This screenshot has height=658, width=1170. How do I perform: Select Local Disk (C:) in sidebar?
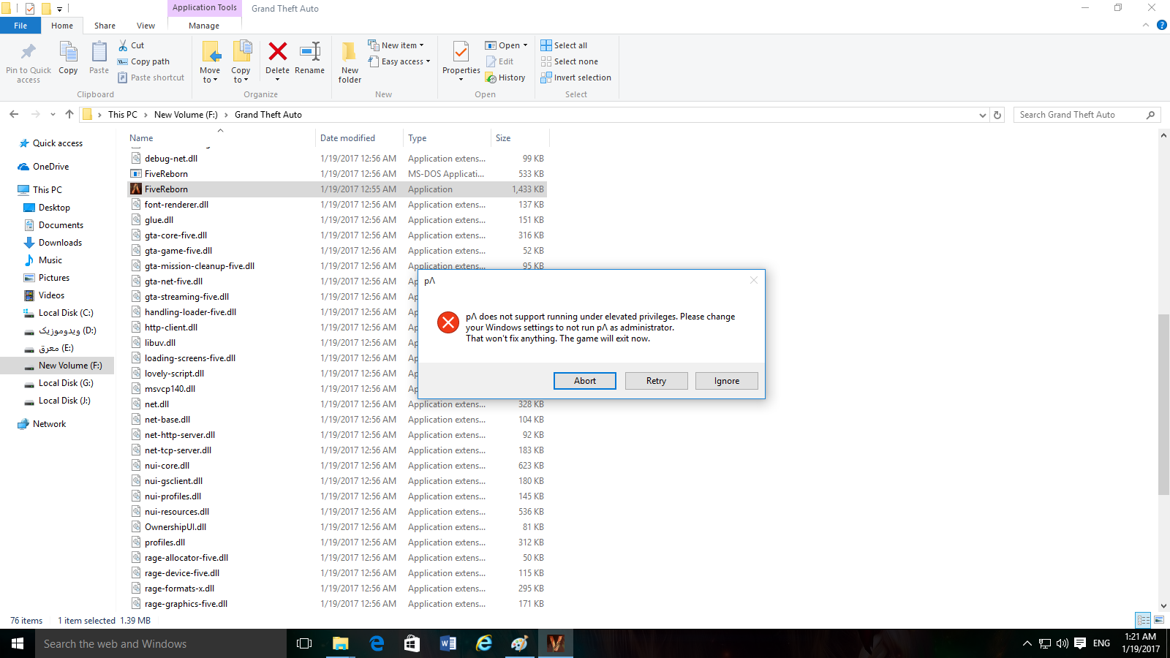point(66,313)
